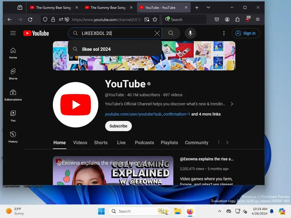Show next channel tabs arrow
Viewport: 291px width, 218px height.
pyautogui.click(x=227, y=142)
